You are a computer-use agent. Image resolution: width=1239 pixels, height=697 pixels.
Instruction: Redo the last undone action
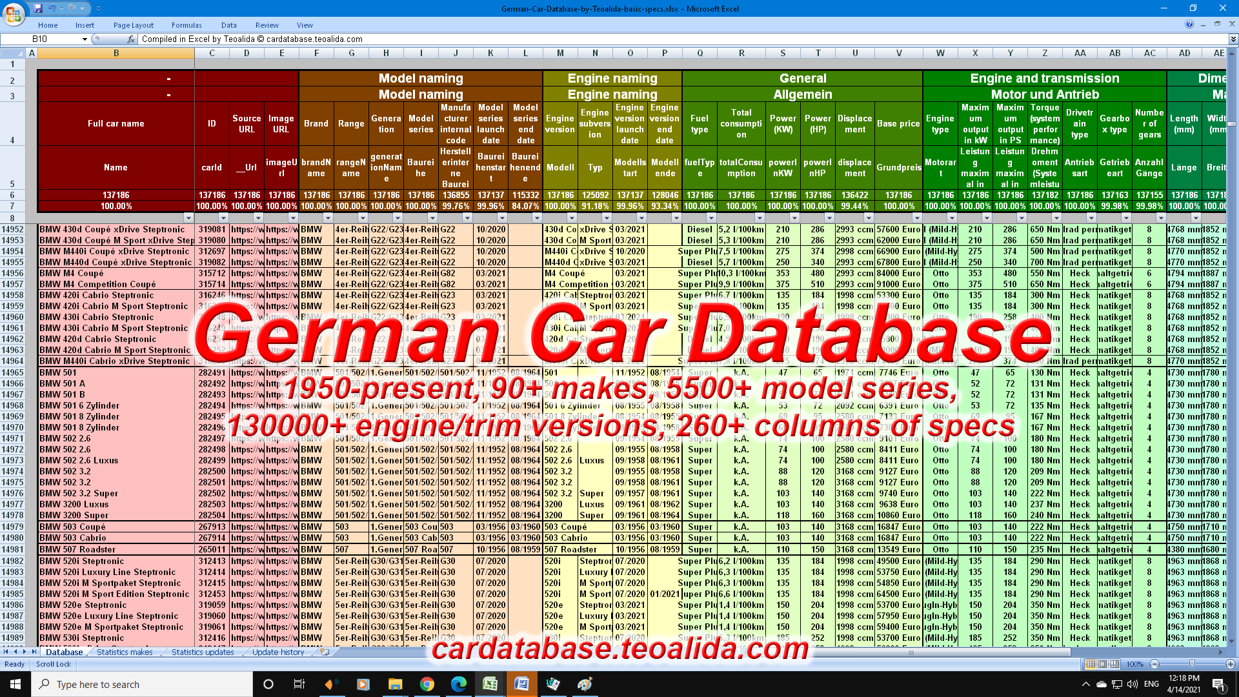coord(72,8)
